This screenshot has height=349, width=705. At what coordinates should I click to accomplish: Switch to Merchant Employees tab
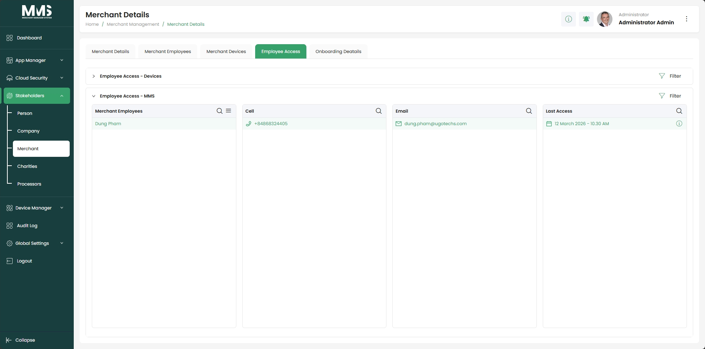(x=168, y=52)
